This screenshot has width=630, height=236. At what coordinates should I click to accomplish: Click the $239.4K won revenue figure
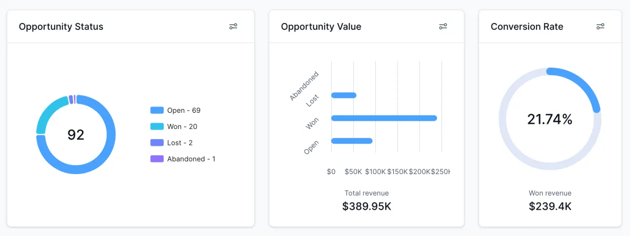(x=550, y=206)
